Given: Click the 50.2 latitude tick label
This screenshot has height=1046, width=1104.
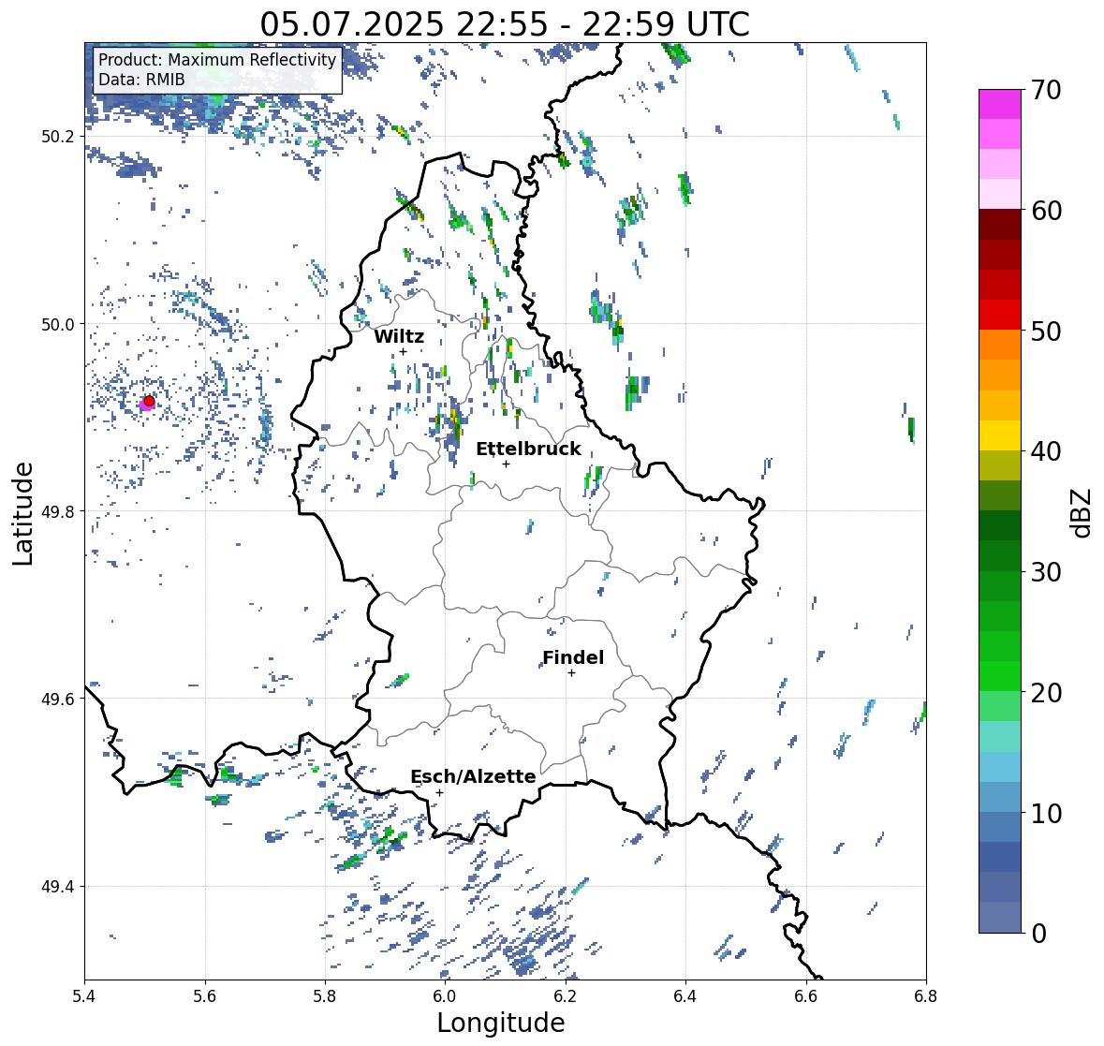Looking at the screenshot, I should 58,137.
